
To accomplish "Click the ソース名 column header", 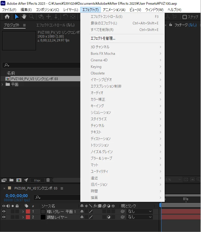I will coord(48,206).
